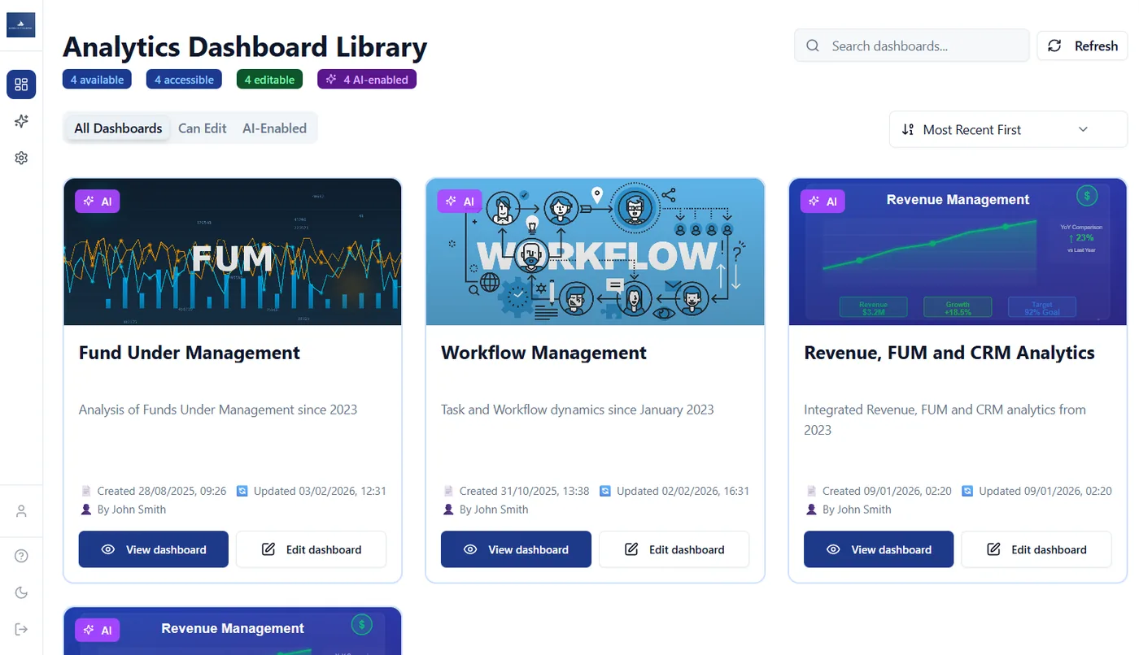Switch to the AI-Enabled tab
Viewport: 1139px width, 655px height.
pyautogui.click(x=274, y=128)
